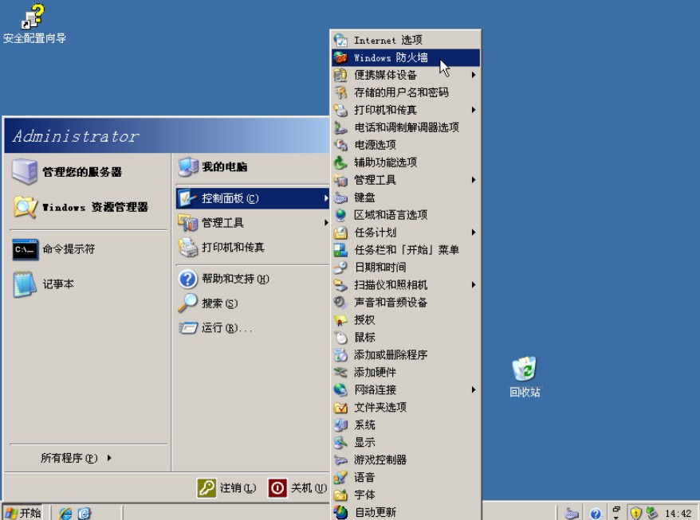
Task: Click the 键盘 keyboard icon
Action: (x=340, y=197)
